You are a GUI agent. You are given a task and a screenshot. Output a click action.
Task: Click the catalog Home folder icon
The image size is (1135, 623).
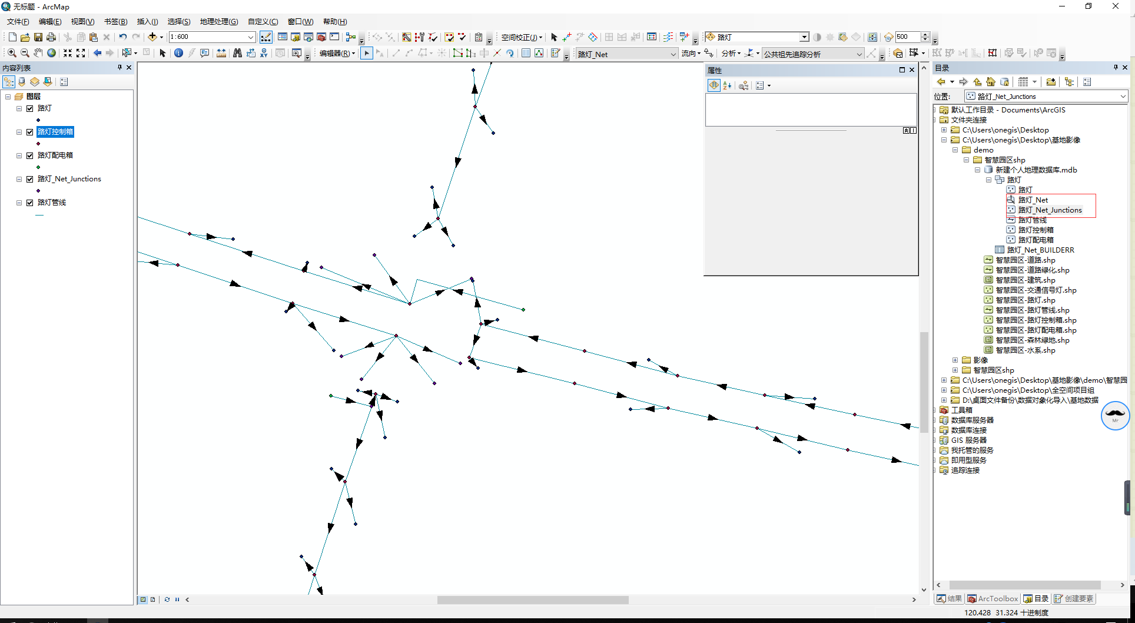tap(991, 82)
